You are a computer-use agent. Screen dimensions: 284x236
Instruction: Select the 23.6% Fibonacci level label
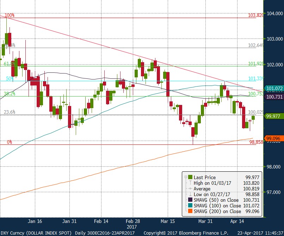pyautogui.click(x=10, y=112)
